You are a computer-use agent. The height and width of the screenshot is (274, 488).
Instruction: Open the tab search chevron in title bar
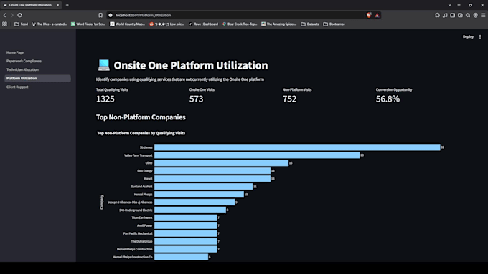pos(450,5)
